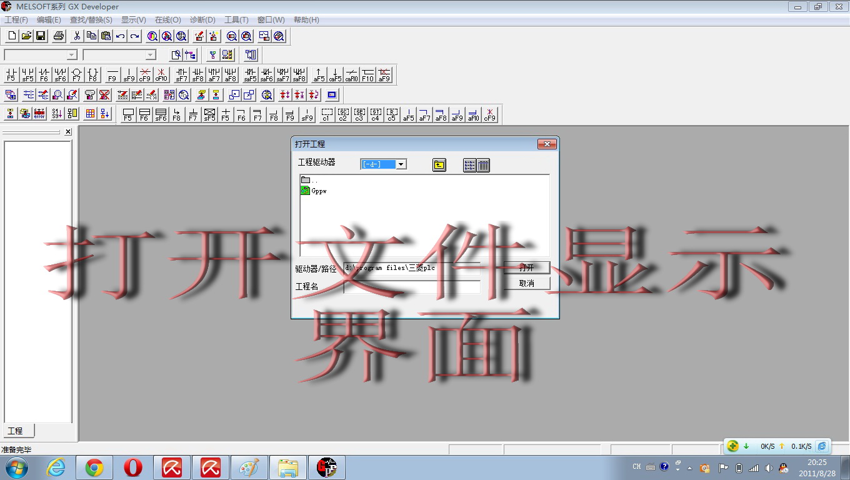
Task: Click the horizontal line F9 ladder icon
Action: 112,75
